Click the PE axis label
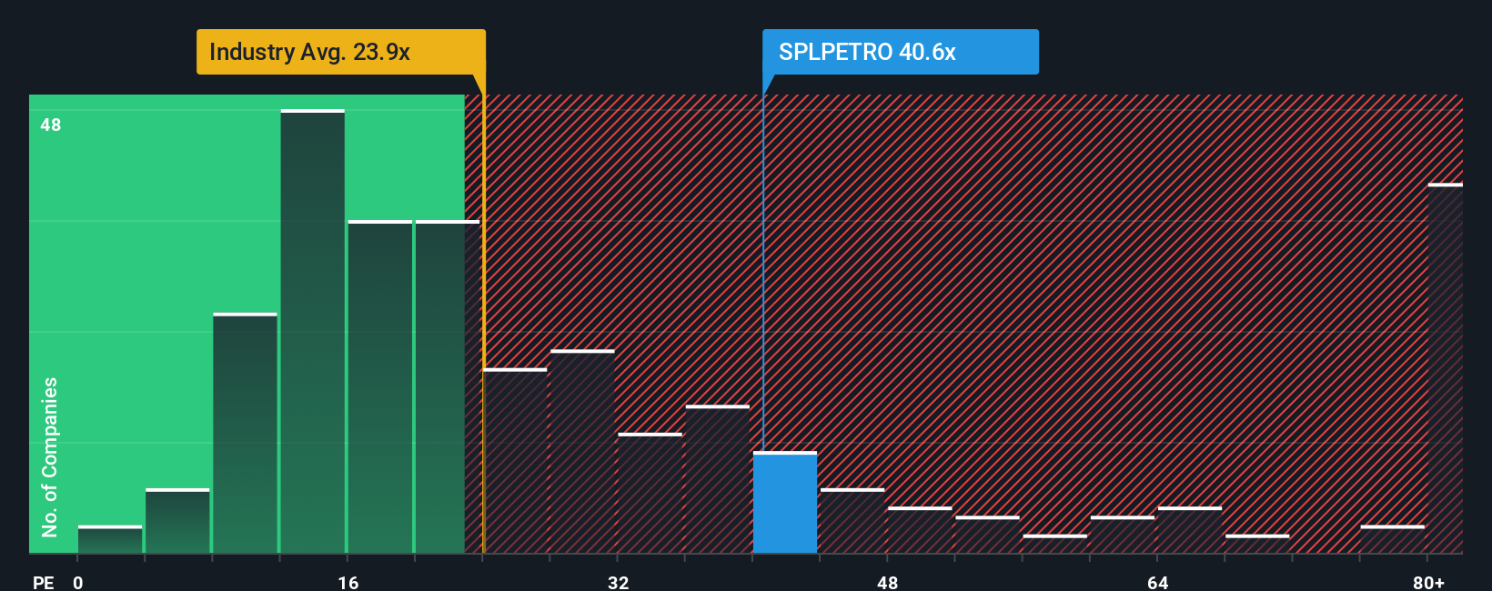This screenshot has height=591, width=1492. (44, 582)
